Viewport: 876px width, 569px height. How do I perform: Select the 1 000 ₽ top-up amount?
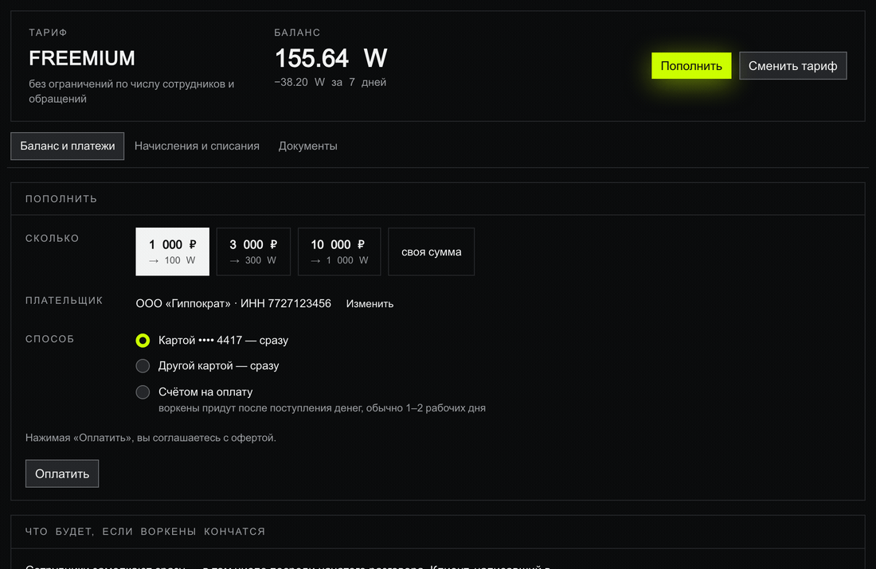173,251
